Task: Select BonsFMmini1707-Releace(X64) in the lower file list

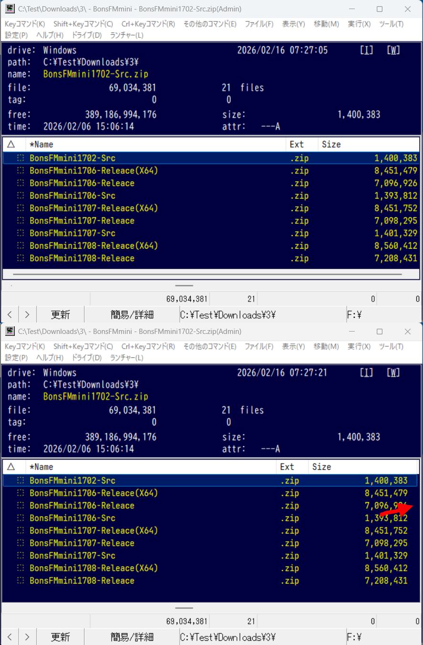Action: [93, 531]
